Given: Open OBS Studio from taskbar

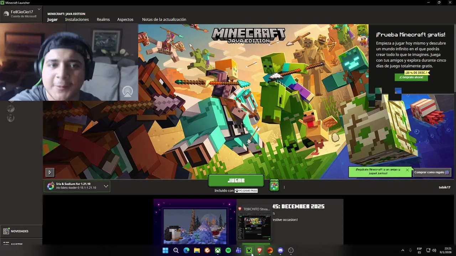Looking at the screenshot, I should point(291,250).
